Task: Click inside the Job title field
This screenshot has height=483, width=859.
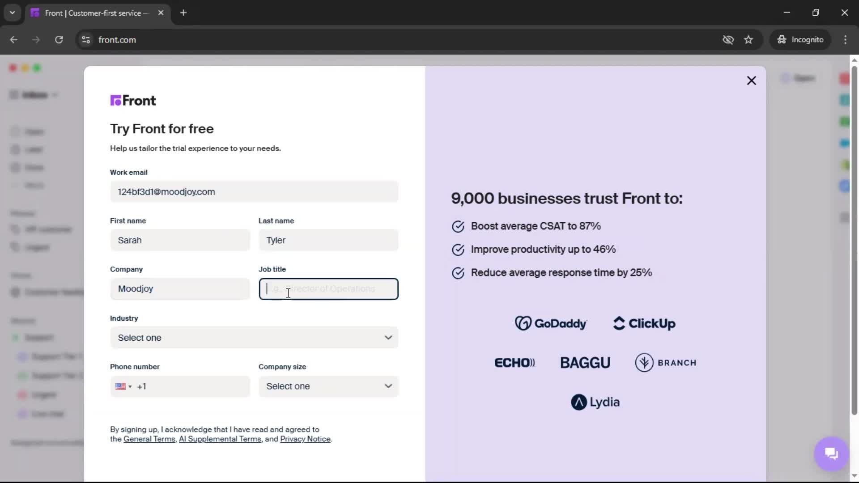Action: pos(328,289)
